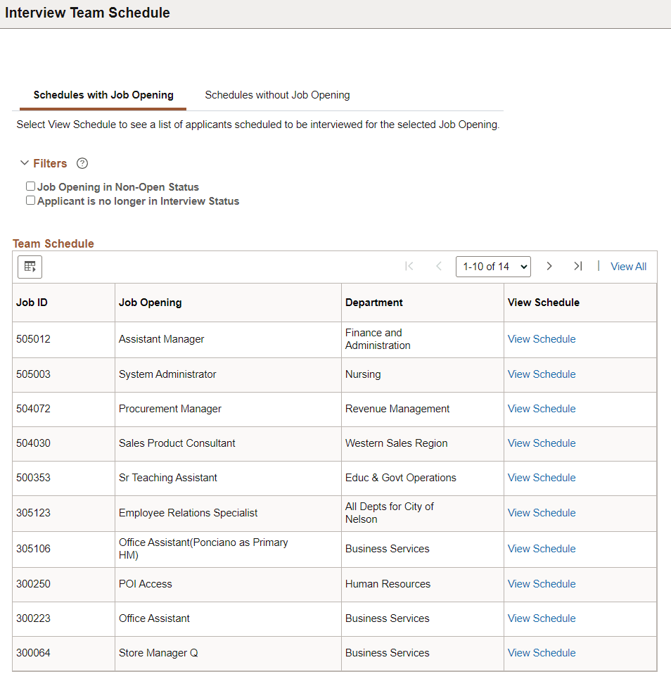View Schedule for Employee Relations Specialist
Screen dimensions: 671x686
point(542,513)
